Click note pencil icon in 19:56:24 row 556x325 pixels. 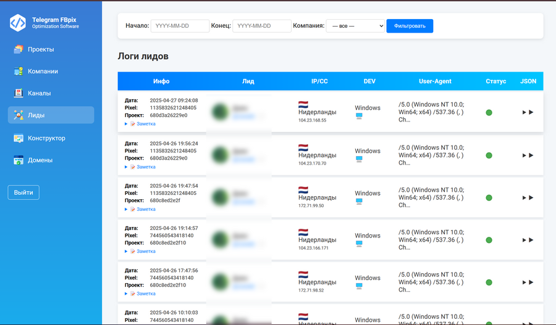pos(133,167)
